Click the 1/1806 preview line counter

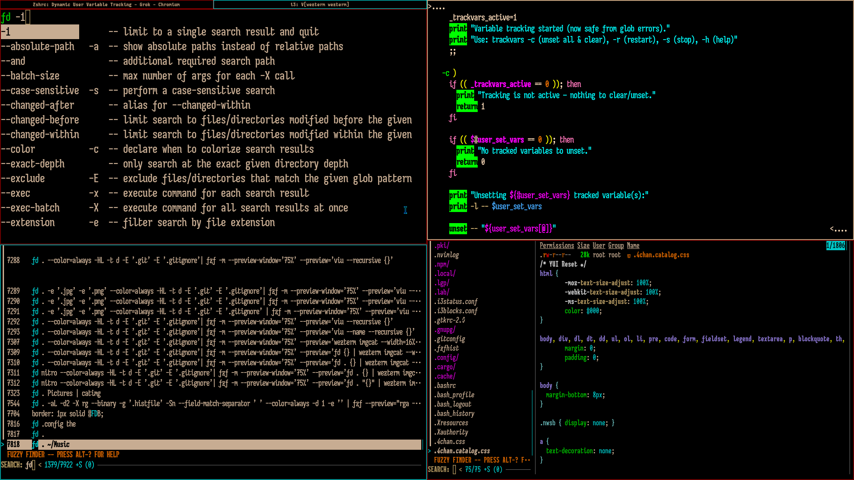835,246
